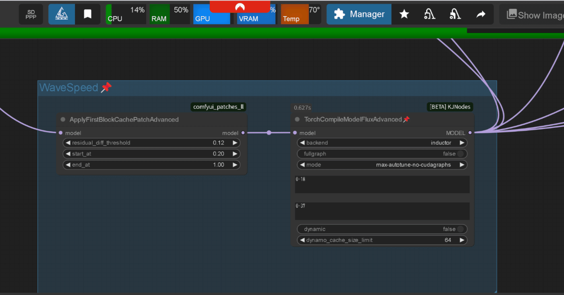The width and height of the screenshot is (564, 295).
Task: Click the first unload models icon after star
Action: [430, 14]
